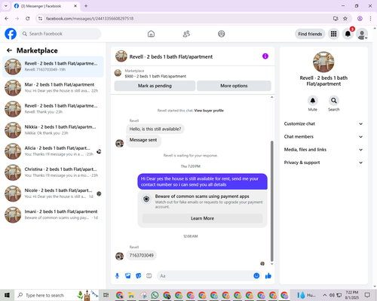Click the address bar URL
The height and width of the screenshot is (301, 377).
[x=90, y=19]
